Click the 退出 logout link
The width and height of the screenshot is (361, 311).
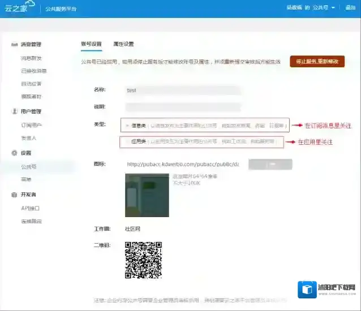coord(350,7)
